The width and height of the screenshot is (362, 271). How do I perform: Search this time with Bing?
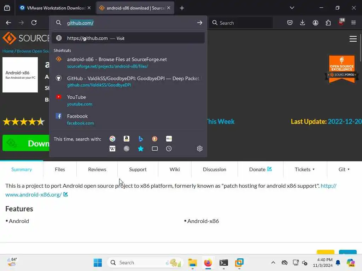pyautogui.click(x=141, y=139)
